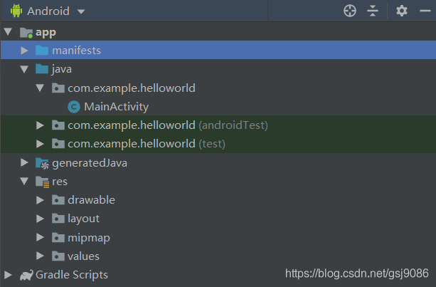Click the main com.example.helloworld package icon
This screenshot has width=436, height=287.
pyautogui.click(x=58, y=88)
